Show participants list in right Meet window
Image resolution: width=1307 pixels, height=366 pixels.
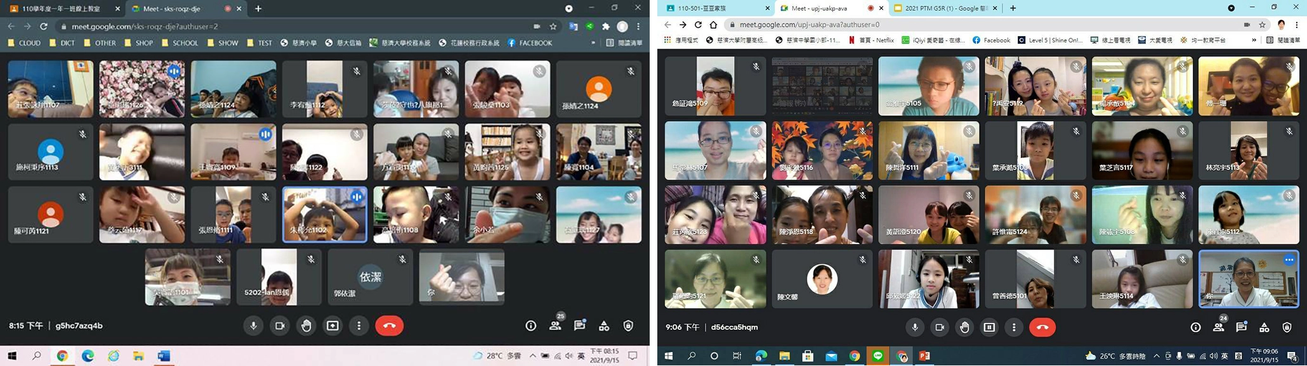[1218, 327]
